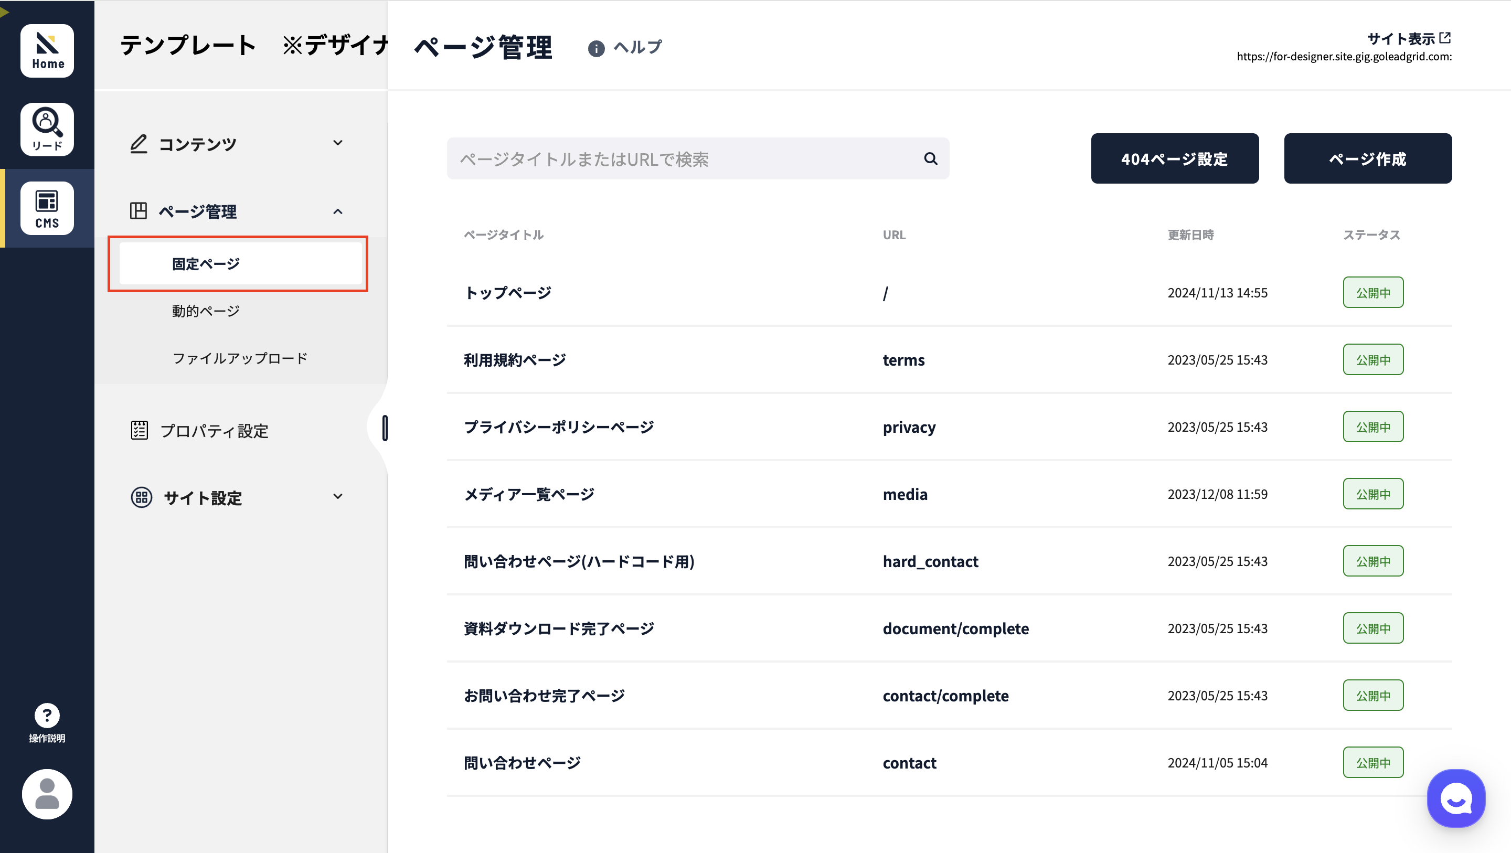1511x853 pixels.
Task: Open the リード (Lead) section icon
Action: click(47, 129)
